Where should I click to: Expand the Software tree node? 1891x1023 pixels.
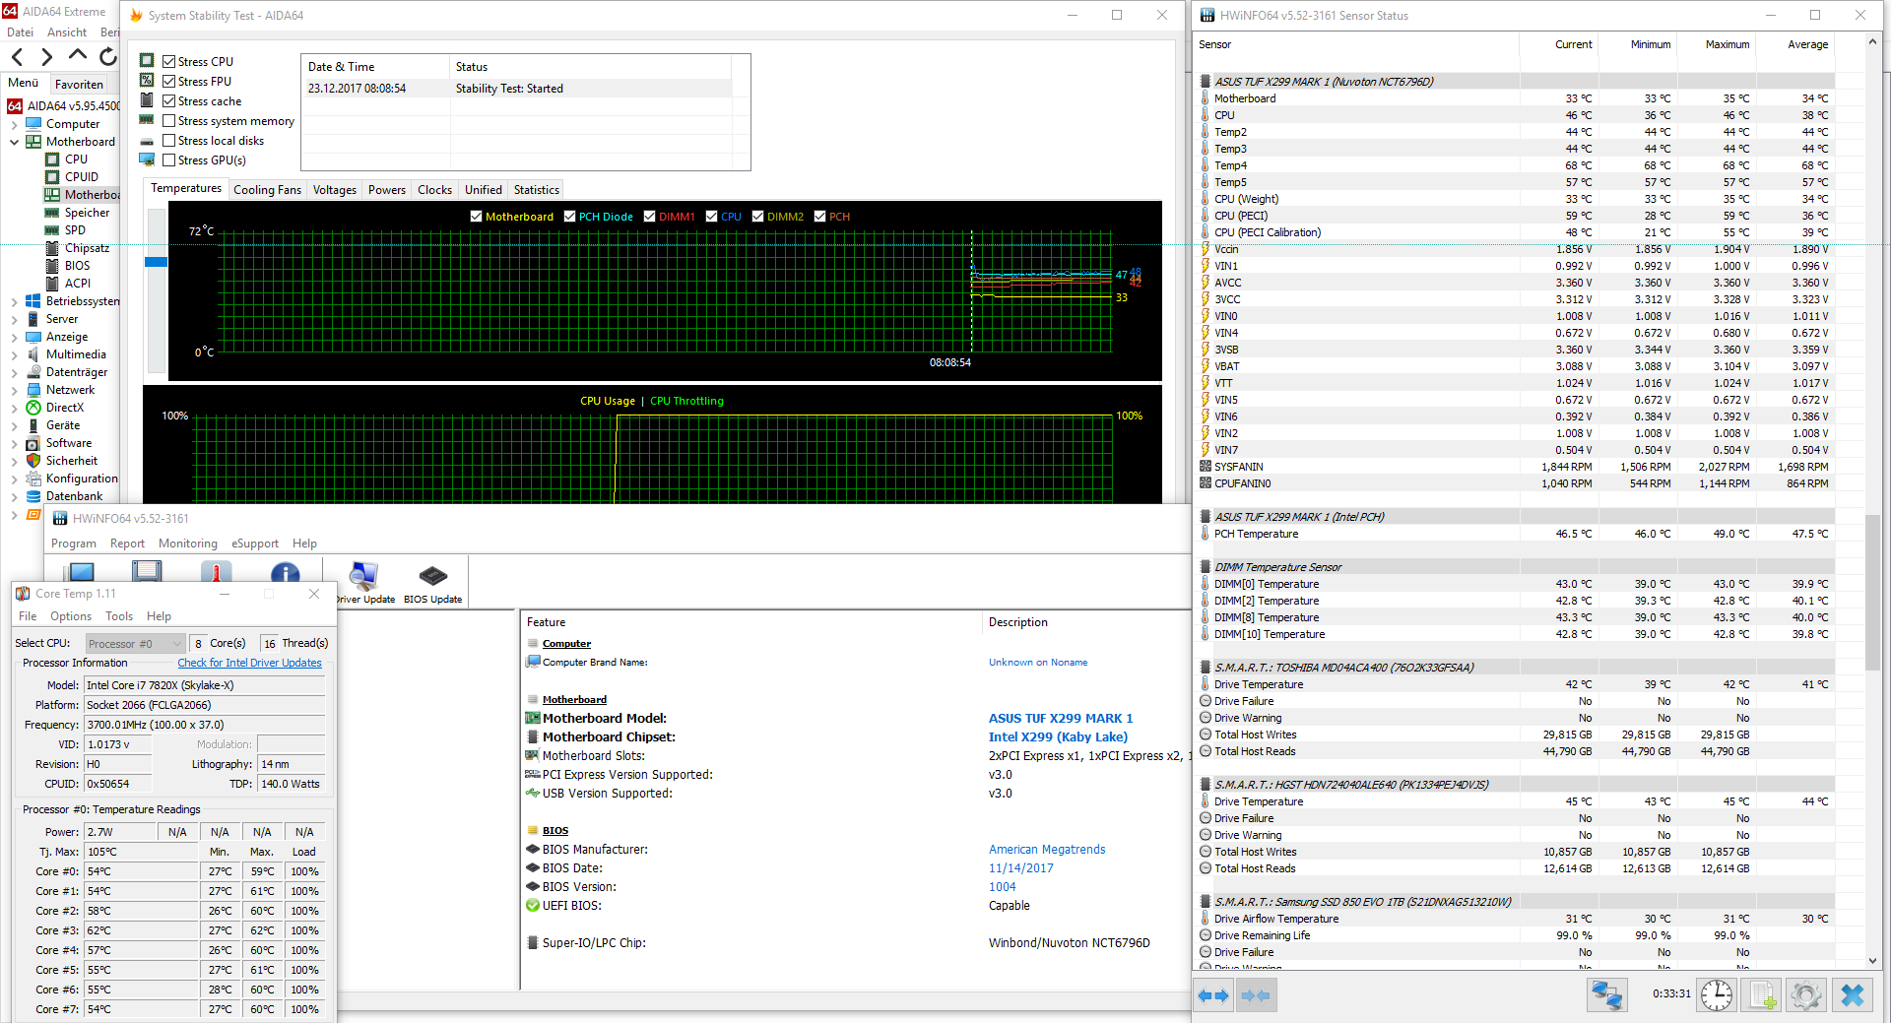(x=15, y=443)
